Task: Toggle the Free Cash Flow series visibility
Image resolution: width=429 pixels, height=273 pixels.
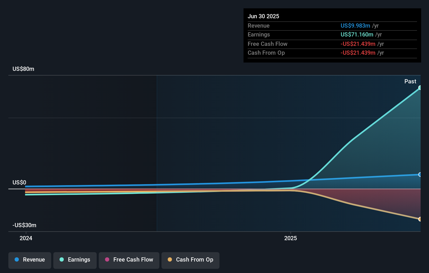Action: pos(129,260)
